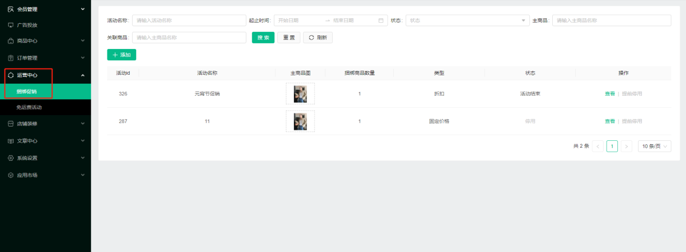Open the 10条/页 page size dropdown
The width and height of the screenshot is (686, 252).
[655, 147]
